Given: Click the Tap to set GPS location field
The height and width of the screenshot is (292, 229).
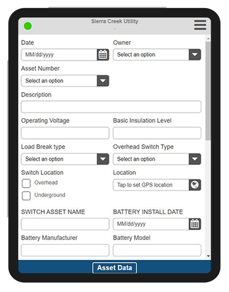Looking at the screenshot, I should tap(151, 185).
